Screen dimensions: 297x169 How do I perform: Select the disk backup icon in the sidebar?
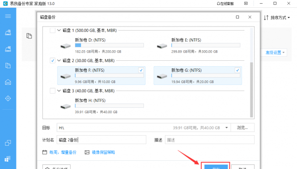(x=8, y=32)
